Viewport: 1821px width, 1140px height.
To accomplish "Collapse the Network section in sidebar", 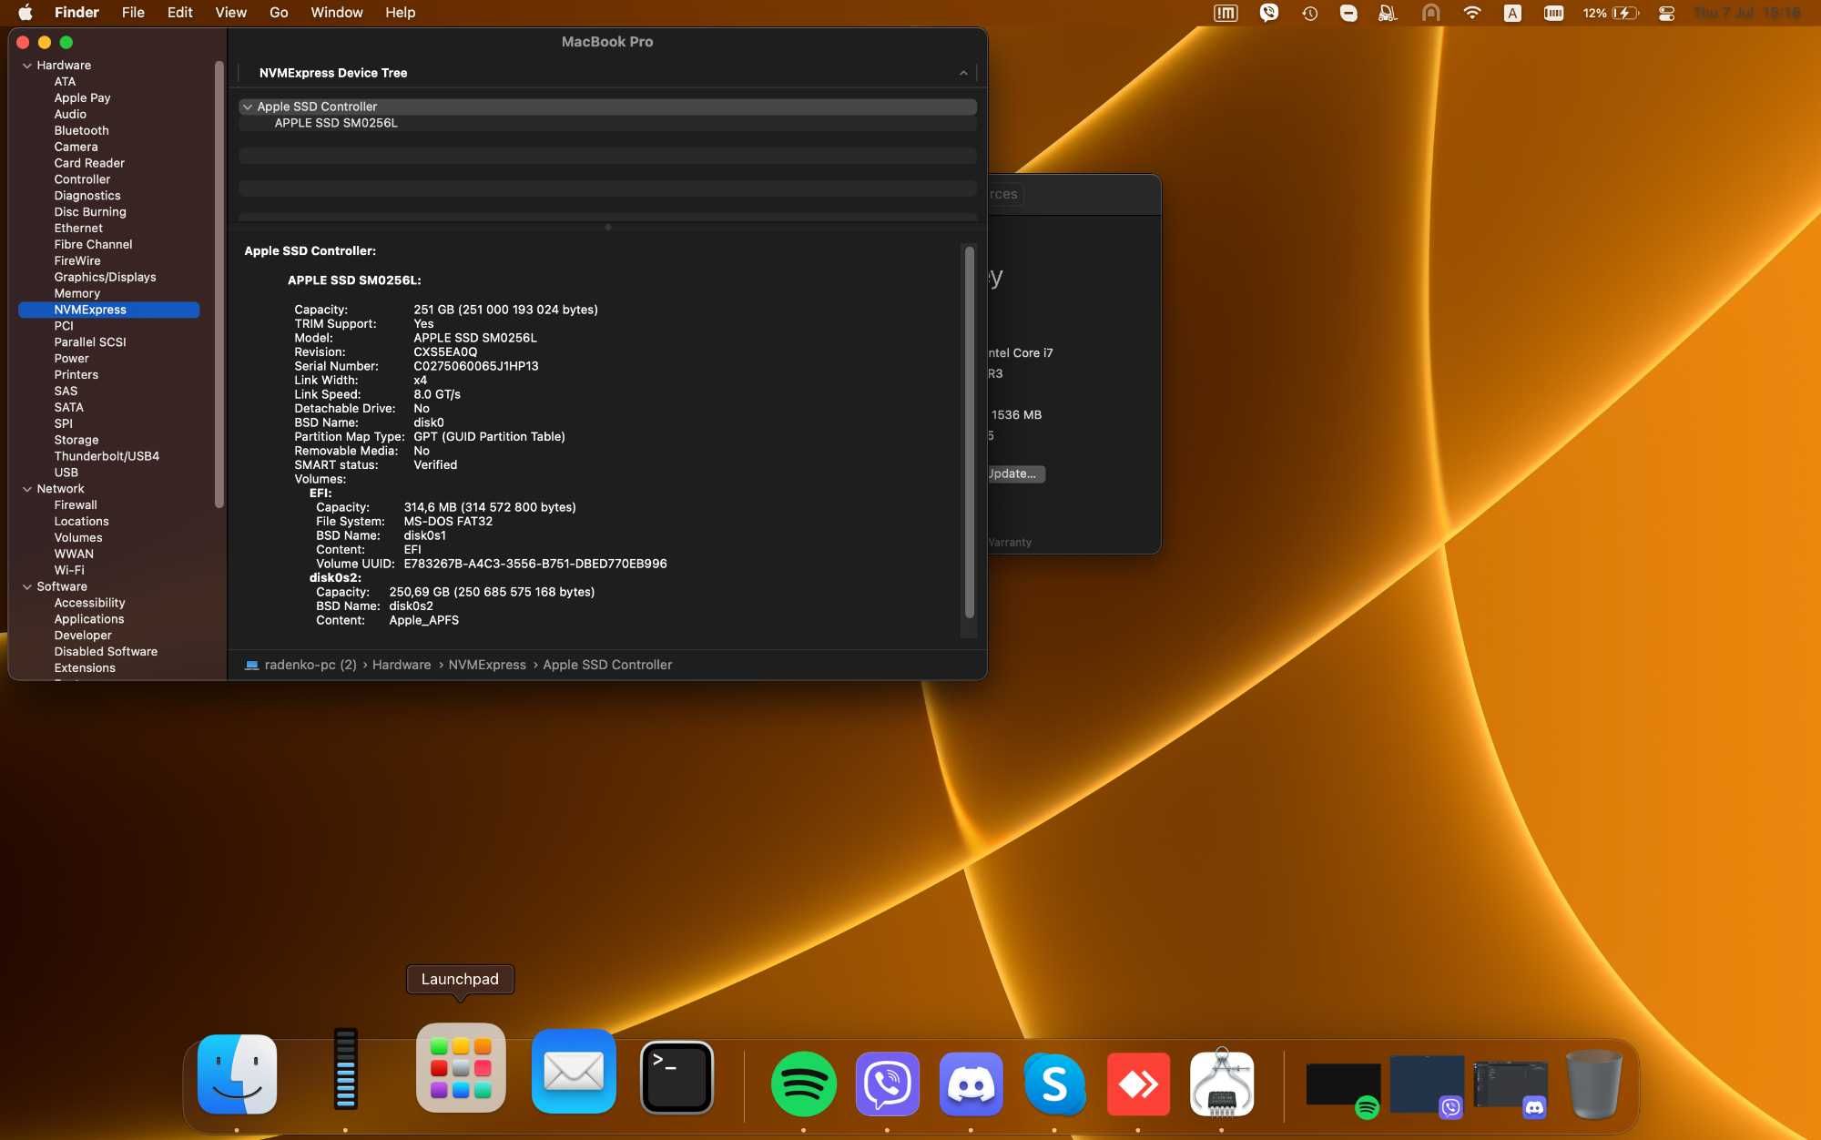I will click(27, 489).
